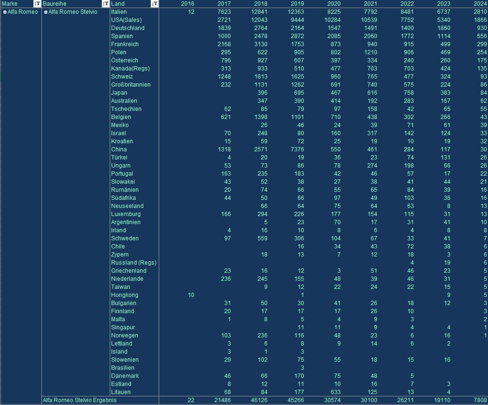This screenshot has height=405, width=488.
Task: Click Italien 2016 value 12
Action: pyautogui.click(x=191, y=12)
